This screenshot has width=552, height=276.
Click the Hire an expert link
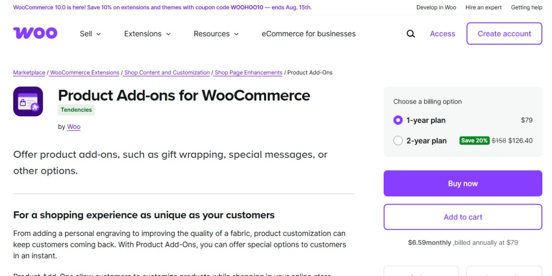[x=483, y=7]
